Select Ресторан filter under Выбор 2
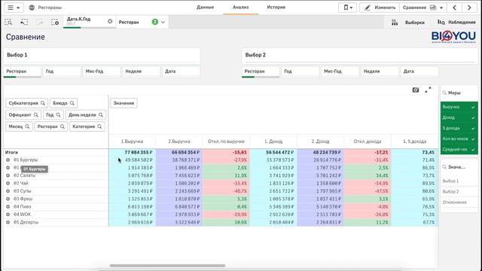 (261, 72)
